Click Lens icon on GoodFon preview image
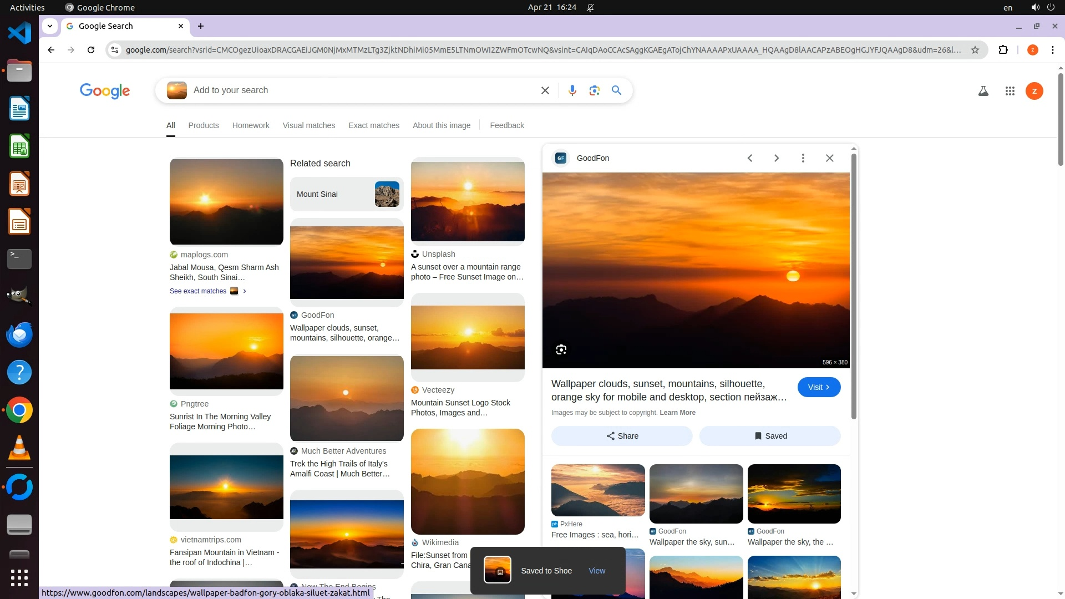Image resolution: width=1065 pixels, height=599 pixels. [x=561, y=349]
